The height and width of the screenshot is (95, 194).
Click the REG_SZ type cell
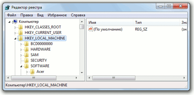click(141, 29)
